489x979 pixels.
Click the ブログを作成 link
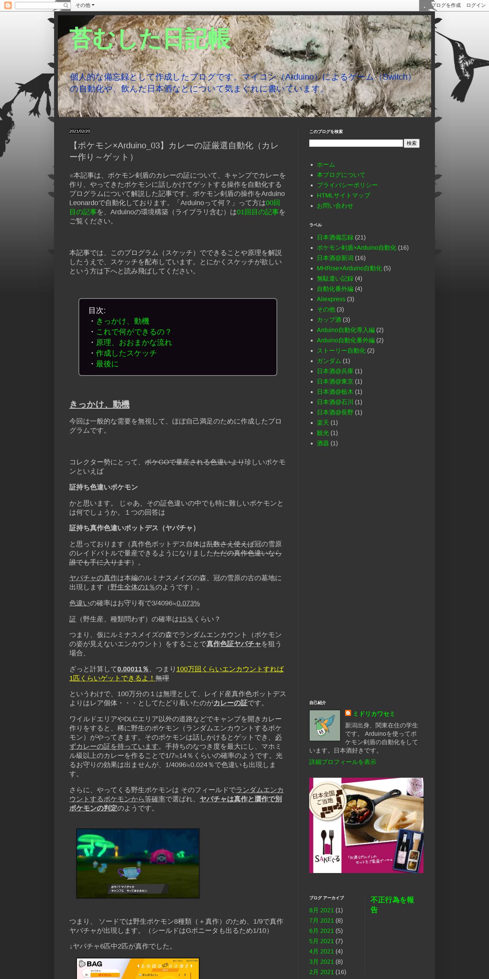point(446,5)
